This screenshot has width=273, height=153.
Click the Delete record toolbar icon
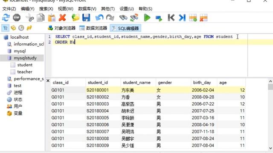(x=203, y=18)
